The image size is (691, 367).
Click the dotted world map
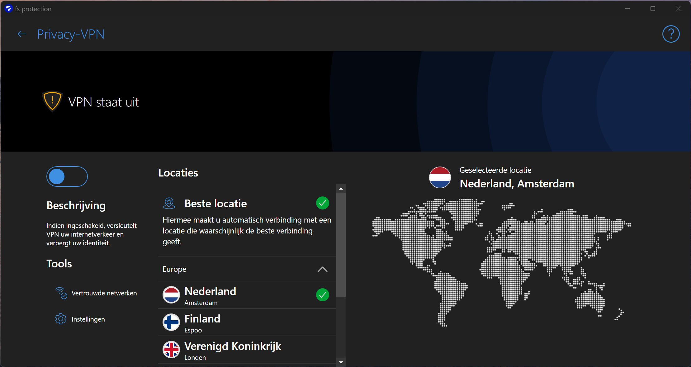click(x=502, y=262)
